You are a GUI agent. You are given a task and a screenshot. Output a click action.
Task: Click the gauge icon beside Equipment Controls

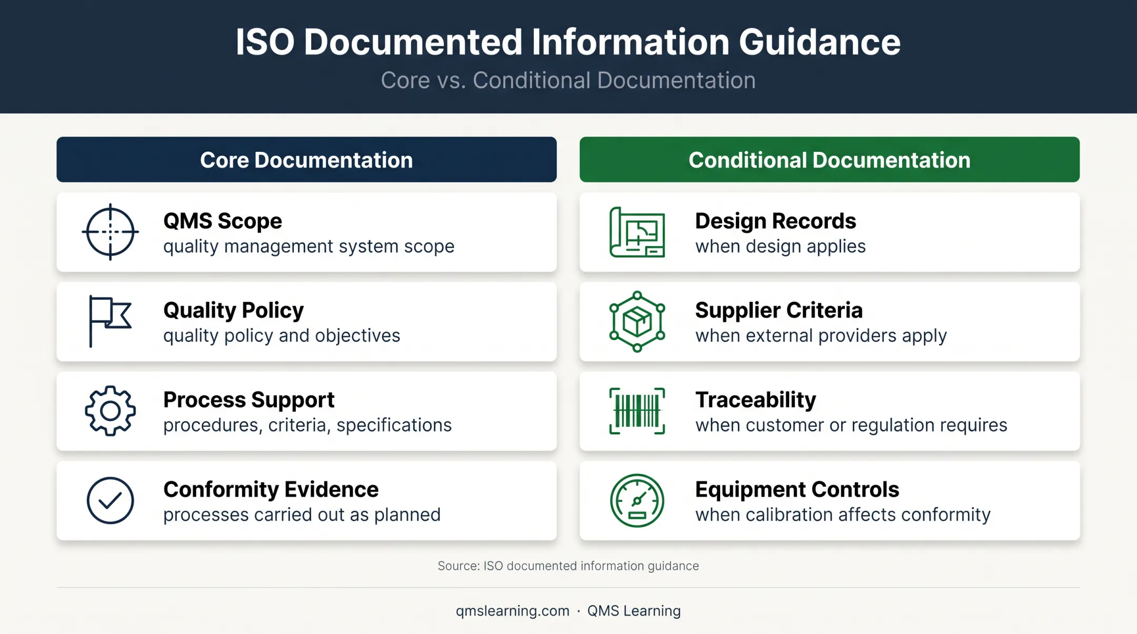coord(637,500)
